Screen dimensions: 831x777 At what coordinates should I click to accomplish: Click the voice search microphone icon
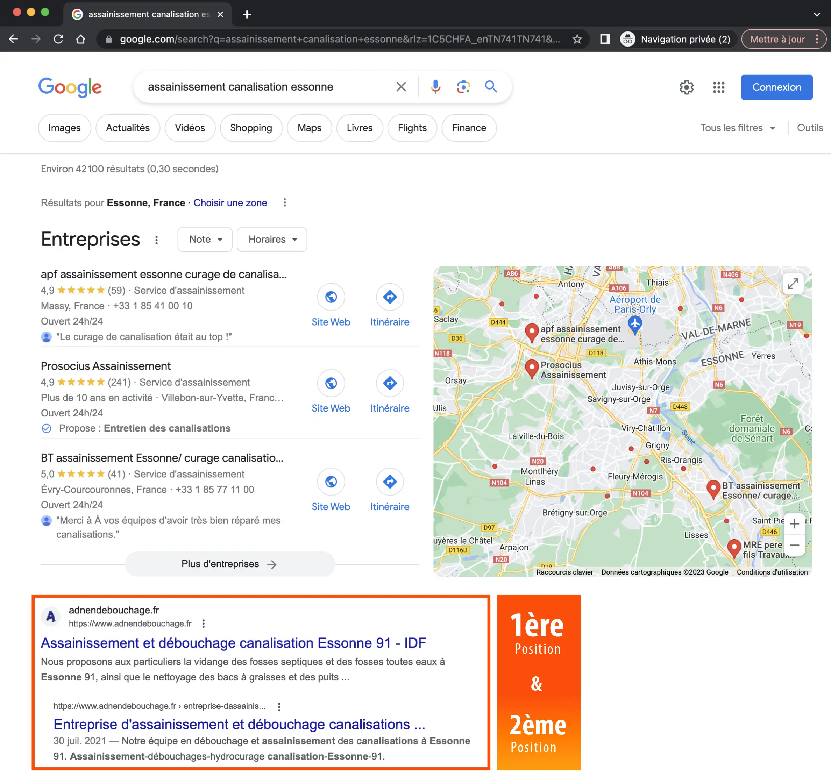tap(435, 86)
